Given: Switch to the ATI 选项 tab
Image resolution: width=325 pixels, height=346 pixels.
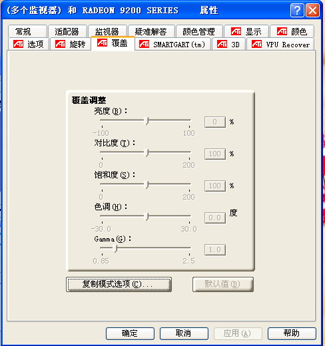Looking at the screenshot, I should pos(29,44).
